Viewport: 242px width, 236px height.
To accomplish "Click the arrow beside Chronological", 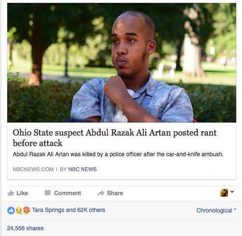I will pyautogui.click(x=235, y=209).
